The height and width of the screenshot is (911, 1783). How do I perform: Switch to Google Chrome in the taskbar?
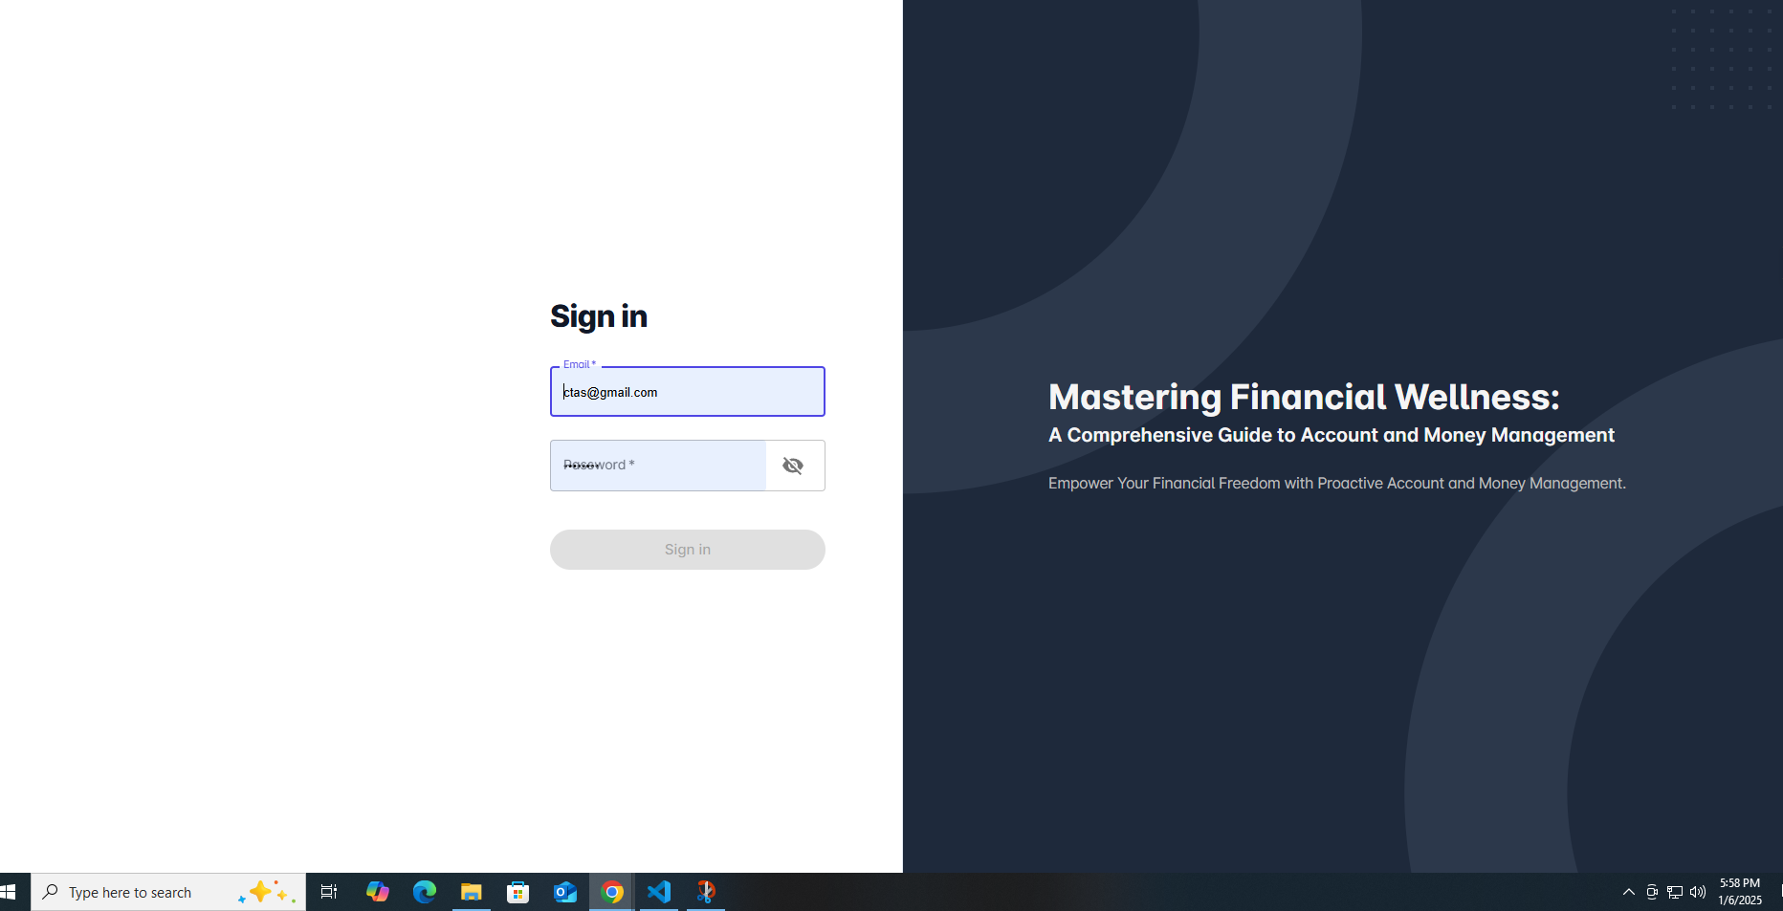click(x=612, y=892)
